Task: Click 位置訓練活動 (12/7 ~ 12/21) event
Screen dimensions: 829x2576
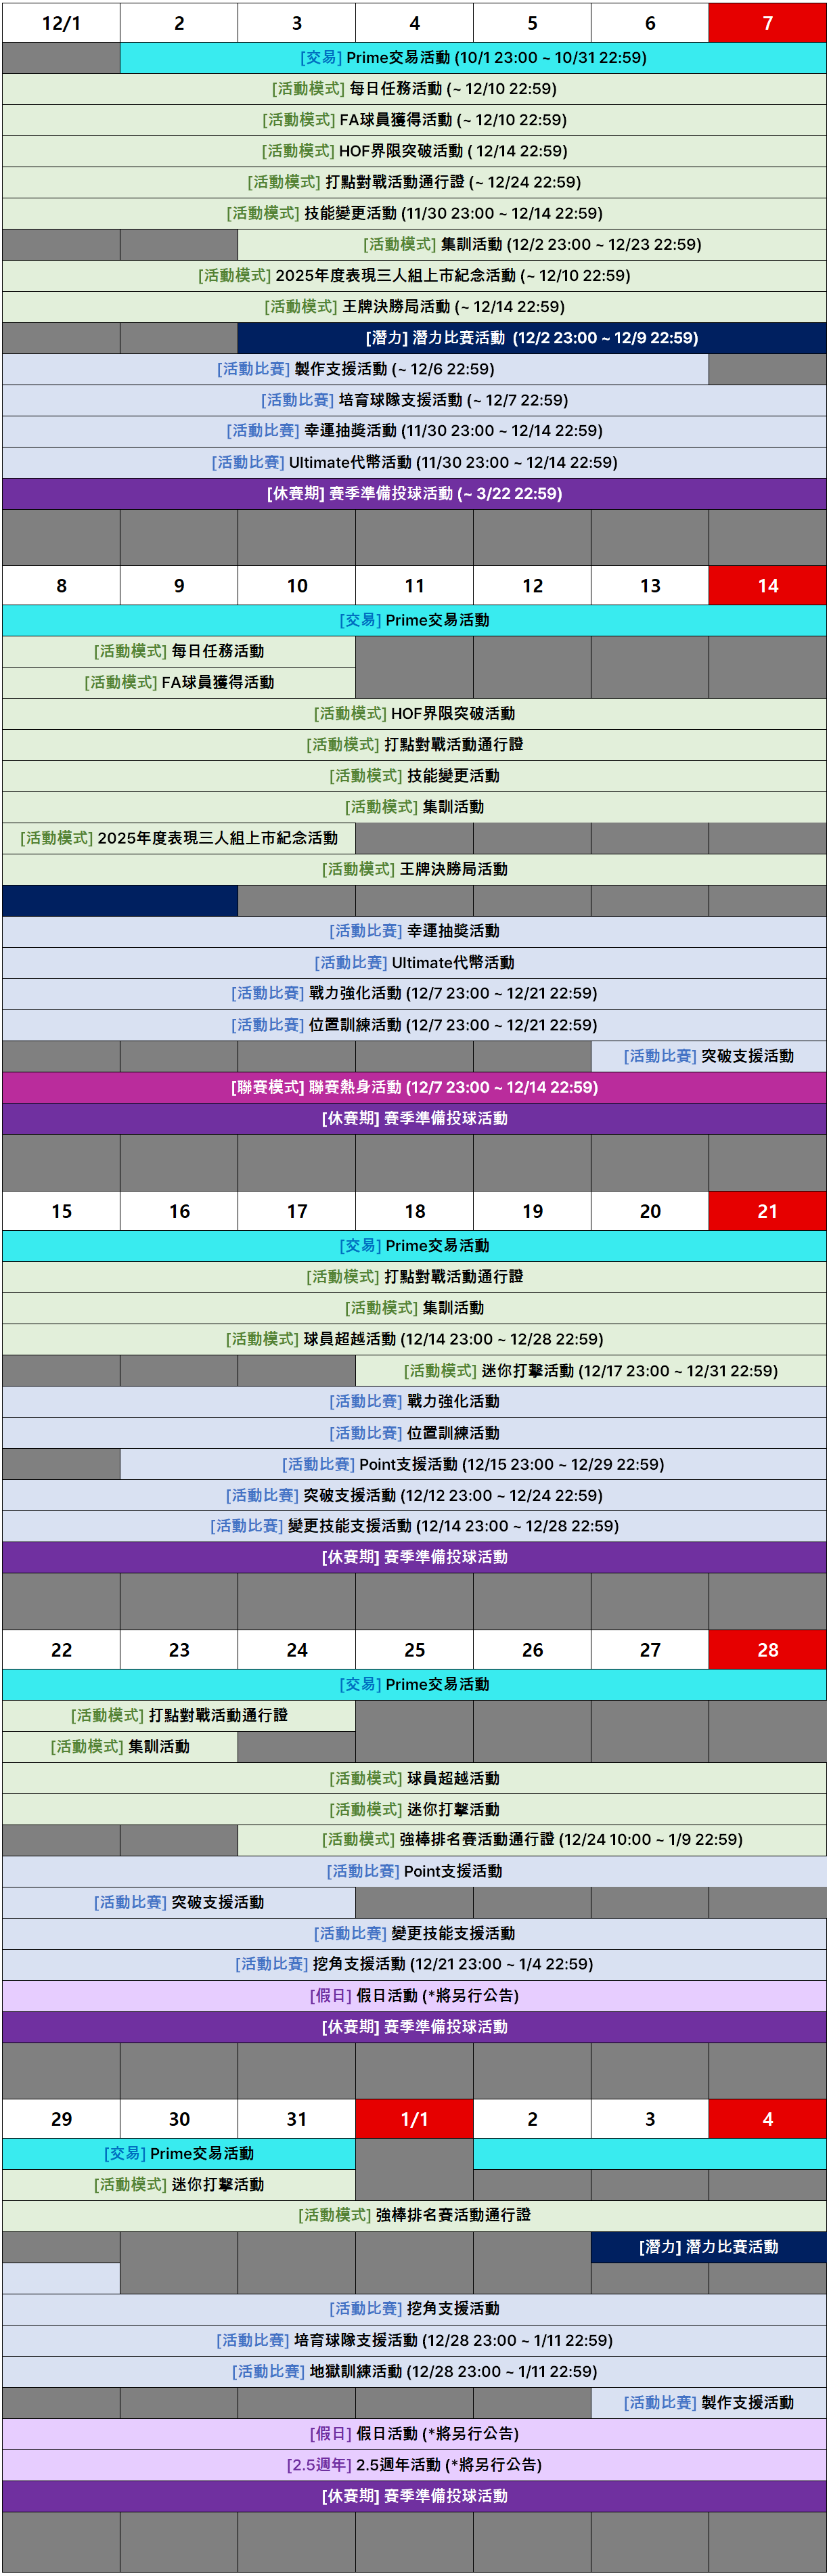Action: tap(414, 1025)
